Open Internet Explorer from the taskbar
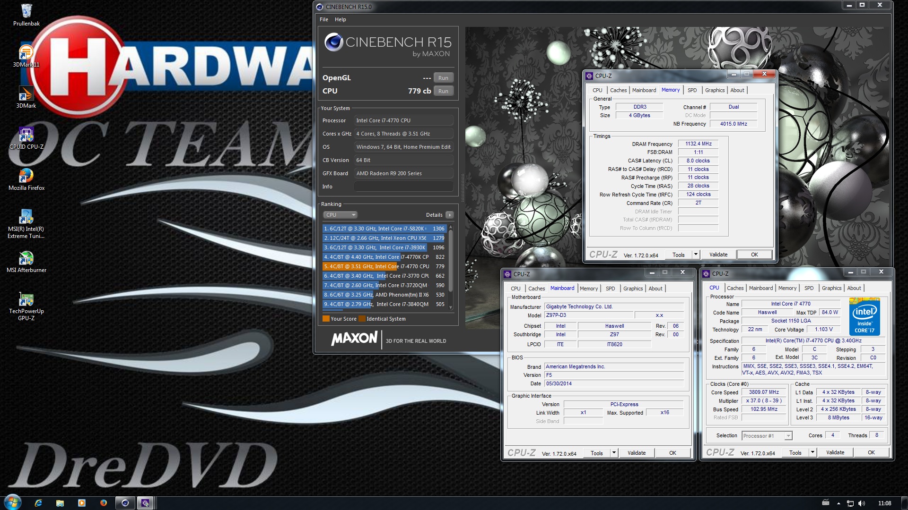The height and width of the screenshot is (510, 908). coord(38,503)
